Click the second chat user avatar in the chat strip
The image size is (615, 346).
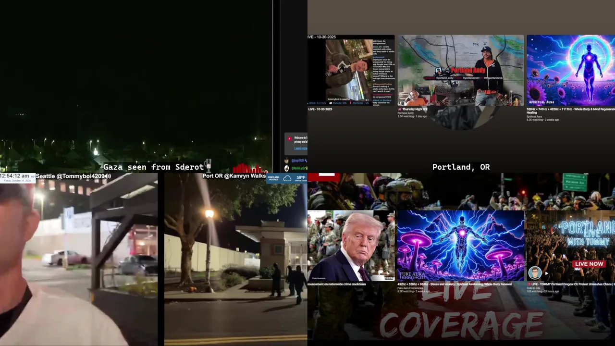coord(287,168)
